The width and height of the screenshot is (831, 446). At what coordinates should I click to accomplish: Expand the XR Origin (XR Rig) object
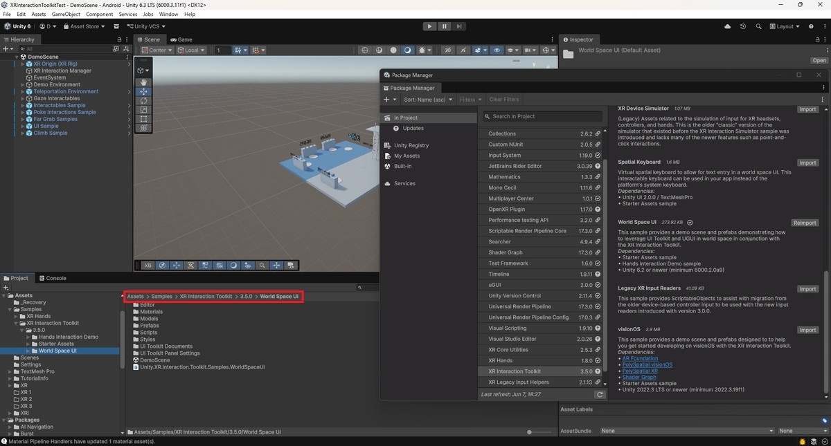pos(21,64)
